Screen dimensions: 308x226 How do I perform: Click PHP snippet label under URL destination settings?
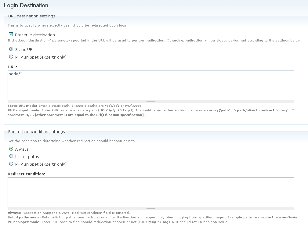coord(41,57)
